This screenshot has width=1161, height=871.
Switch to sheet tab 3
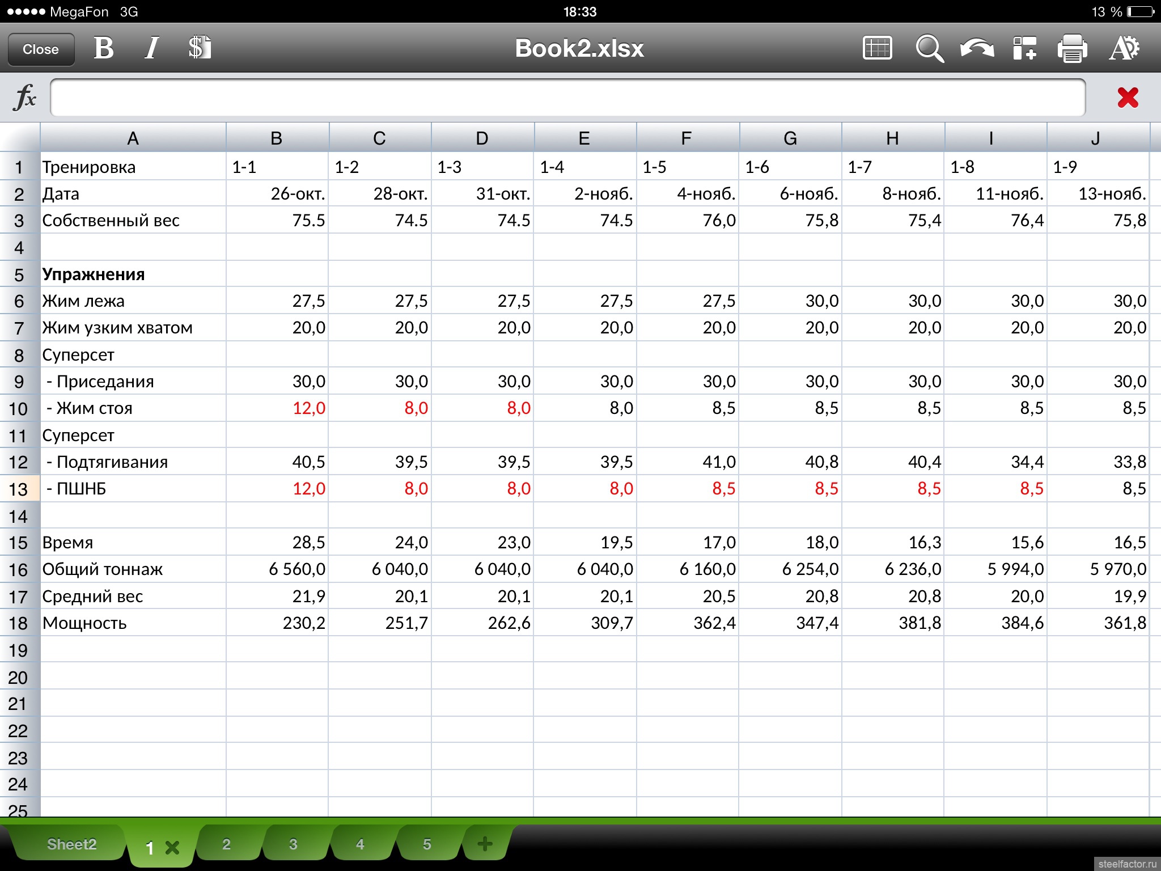(293, 844)
